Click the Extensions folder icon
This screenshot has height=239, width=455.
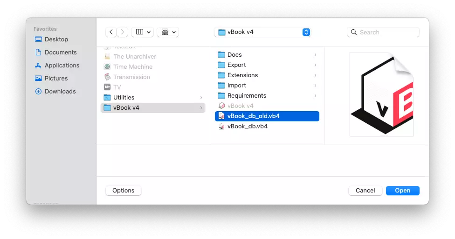[x=221, y=75]
